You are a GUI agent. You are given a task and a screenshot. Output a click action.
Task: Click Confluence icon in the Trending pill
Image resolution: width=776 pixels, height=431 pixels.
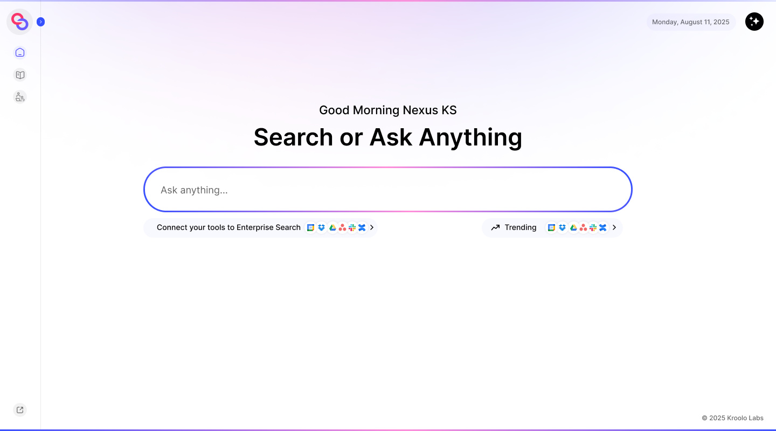pyautogui.click(x=603, y=228)
